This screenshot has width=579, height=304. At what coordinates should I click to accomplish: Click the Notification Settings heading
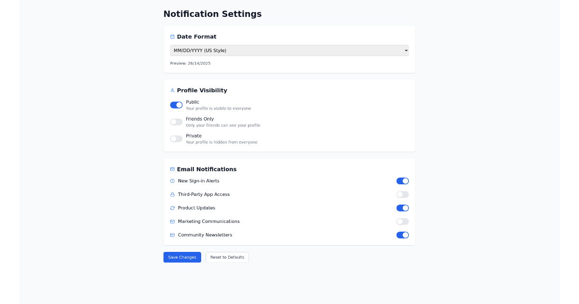[x=212, y=14]
